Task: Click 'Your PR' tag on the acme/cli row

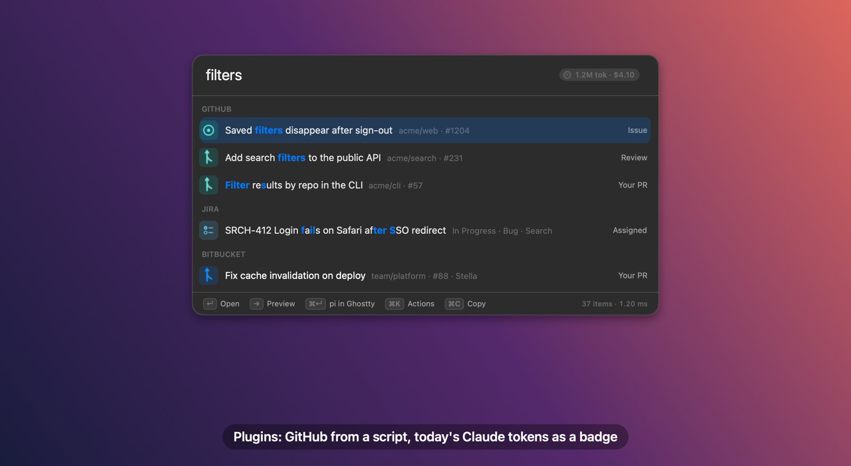Action: tap(633, 185)
